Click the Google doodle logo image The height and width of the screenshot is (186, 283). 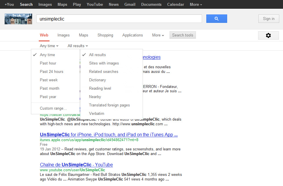(x=19, y=19)
